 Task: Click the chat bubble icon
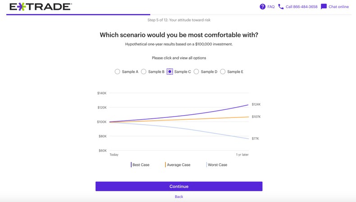324,7
